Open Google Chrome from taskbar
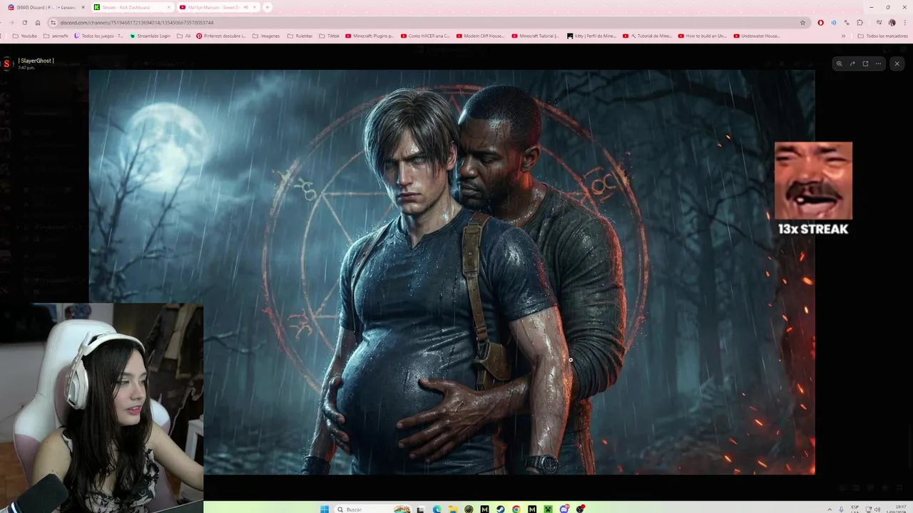 (516, 509)
